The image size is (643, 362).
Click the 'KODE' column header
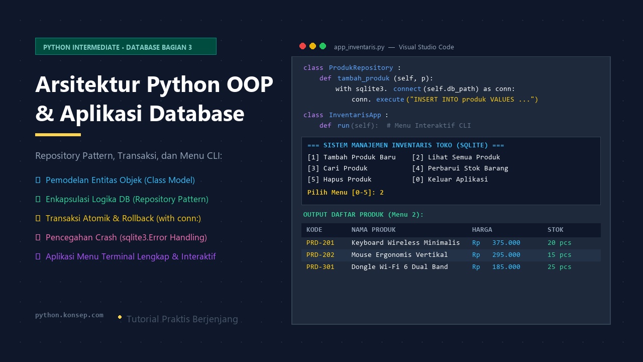[x=314, y=230]
